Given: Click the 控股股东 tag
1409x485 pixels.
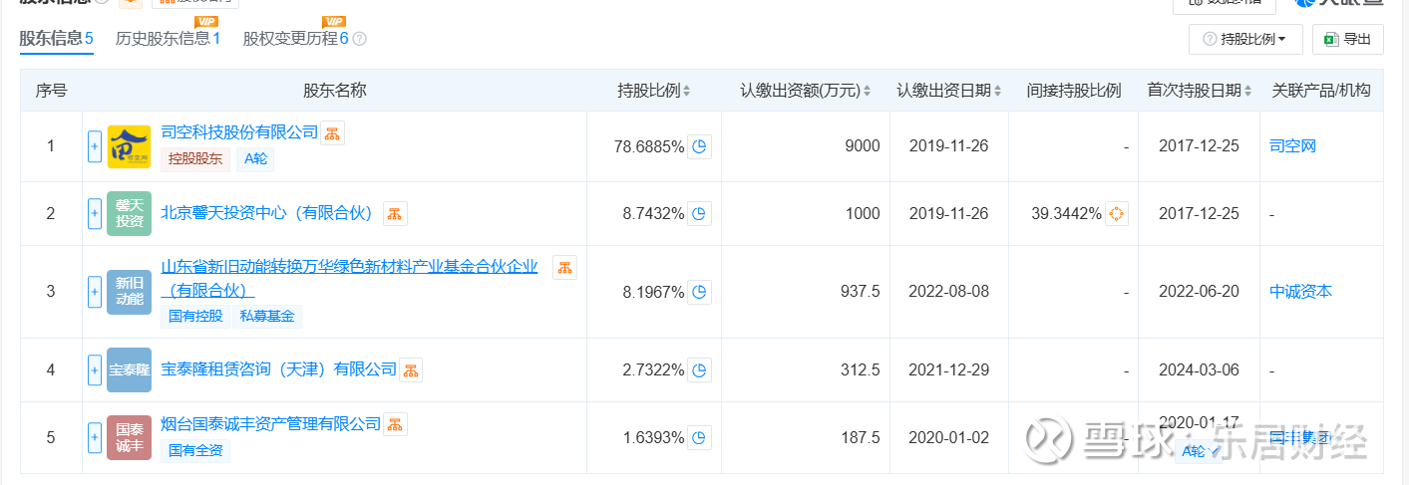Looking at the screenshot, I should pos(194,158).
